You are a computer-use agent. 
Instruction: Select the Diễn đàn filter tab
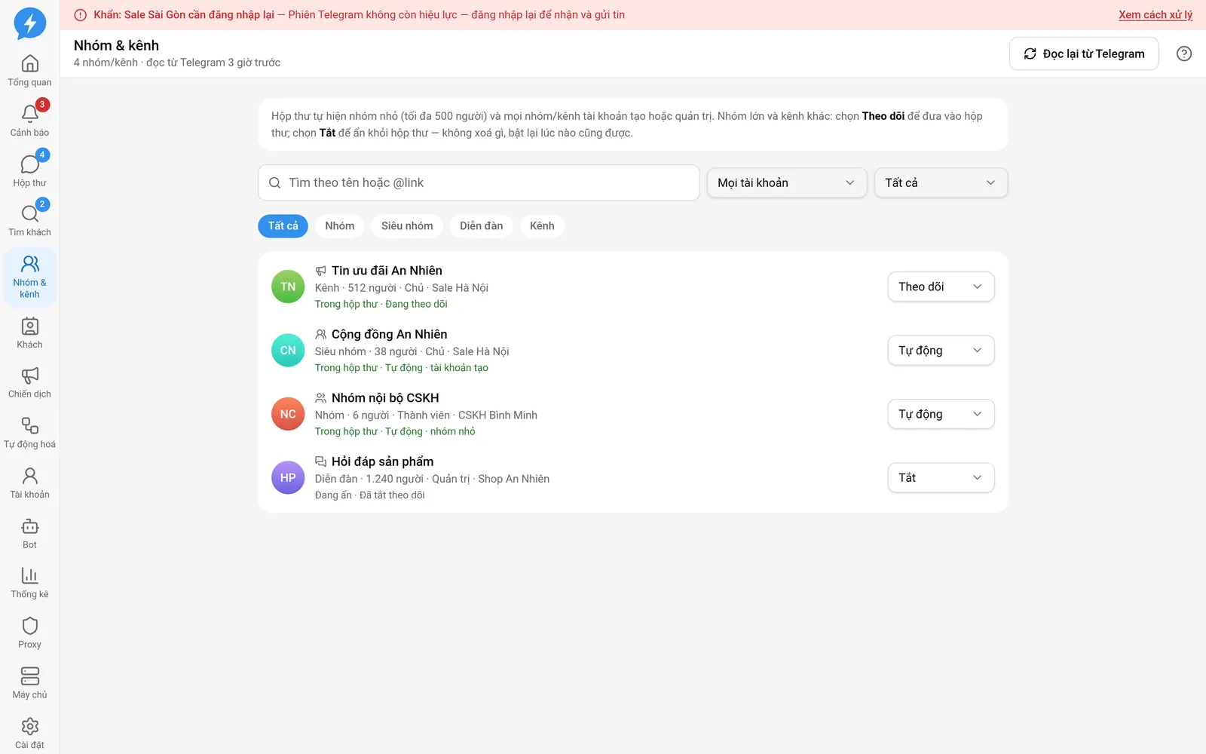[x=482, y=226]
